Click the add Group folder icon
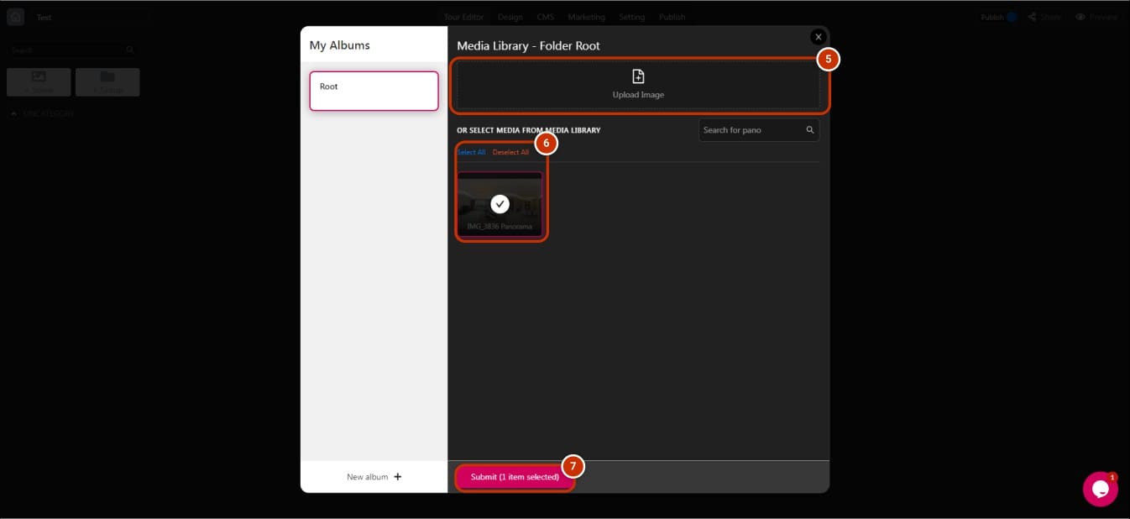Image resolution: width=1130 pixels, height=519 pixels. [x=107, y=77]
